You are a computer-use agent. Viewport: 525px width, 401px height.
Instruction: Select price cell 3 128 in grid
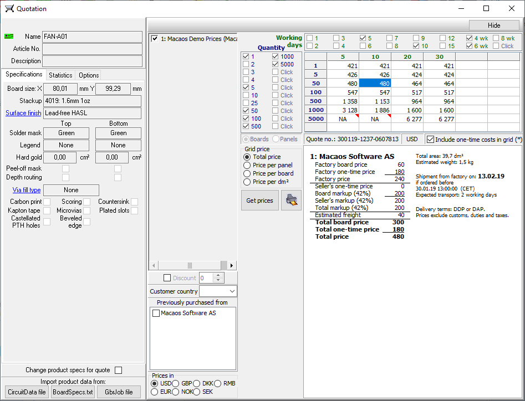343,110
